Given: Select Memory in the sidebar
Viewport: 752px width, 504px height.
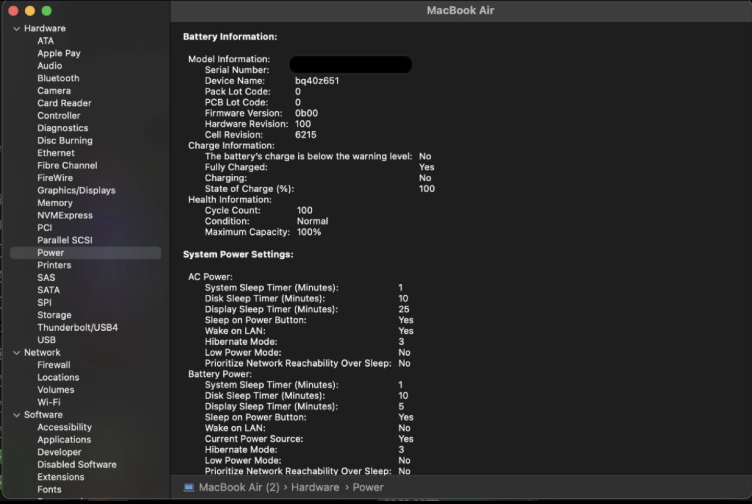Looking at the screenshot, I should [x=55, y=203].
